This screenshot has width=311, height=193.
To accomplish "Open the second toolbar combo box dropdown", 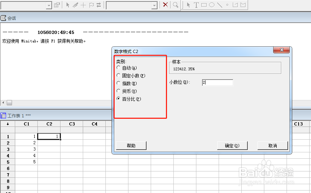I will [154, 6].
